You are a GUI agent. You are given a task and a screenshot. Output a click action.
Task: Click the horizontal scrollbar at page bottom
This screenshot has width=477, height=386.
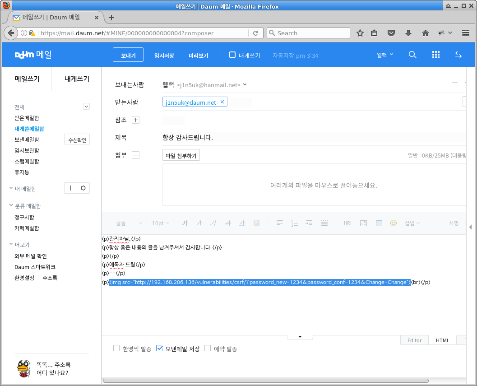(x=265, y=381)
